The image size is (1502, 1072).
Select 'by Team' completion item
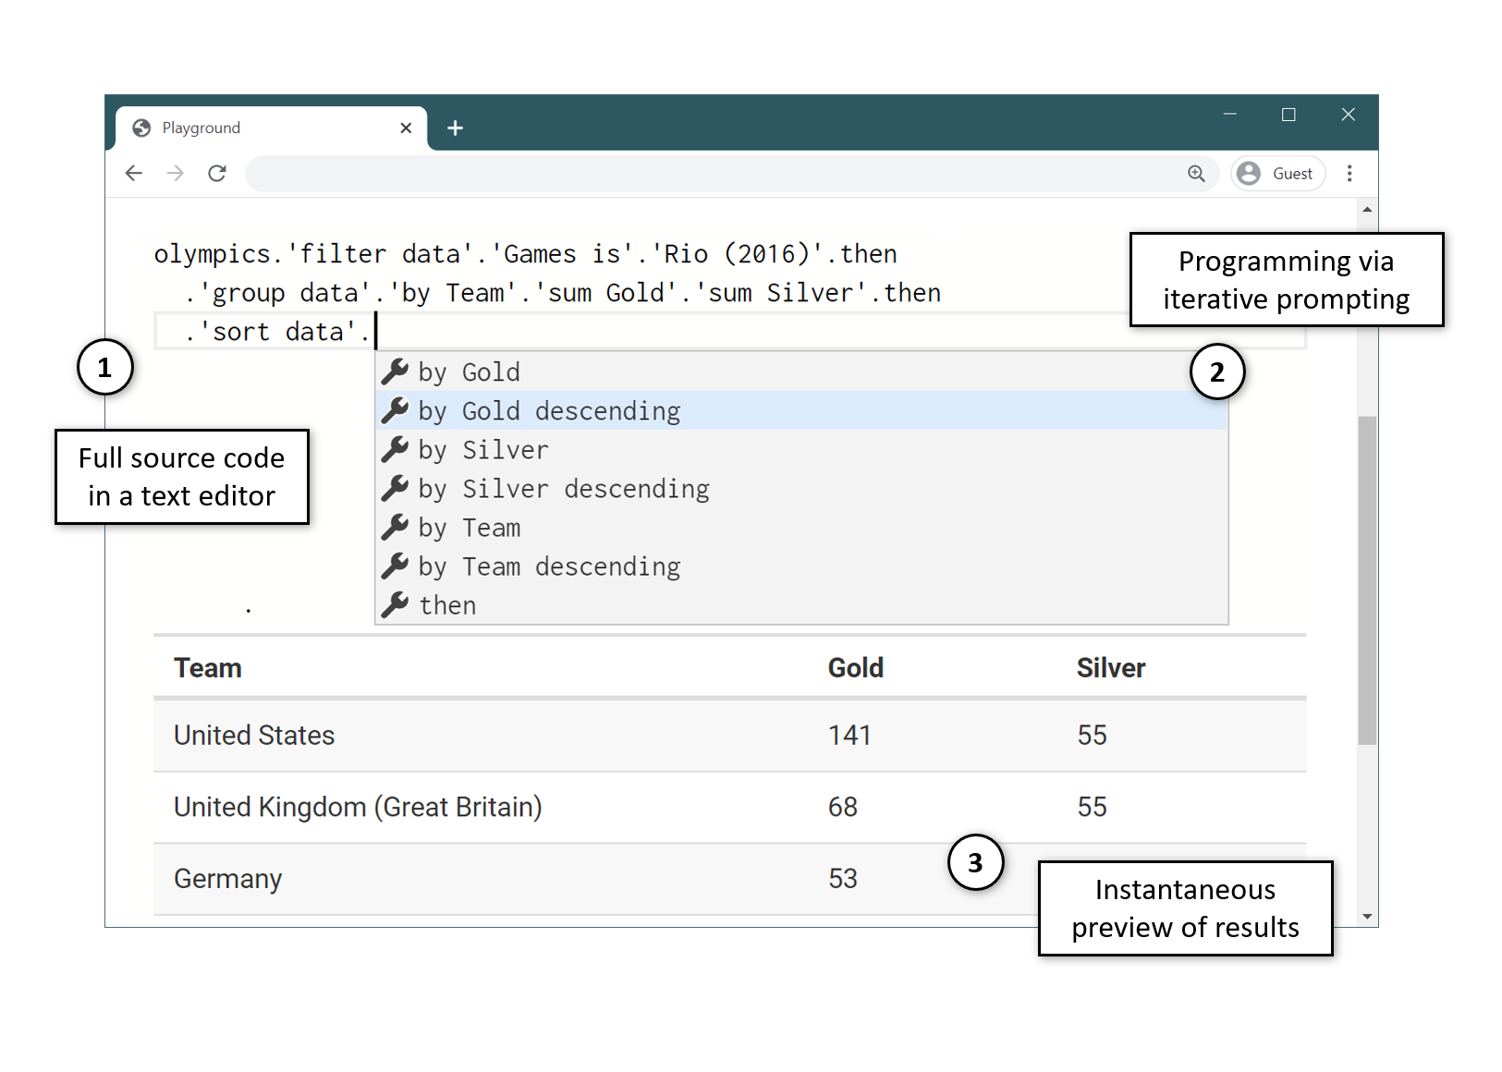[x=470, y=528]
